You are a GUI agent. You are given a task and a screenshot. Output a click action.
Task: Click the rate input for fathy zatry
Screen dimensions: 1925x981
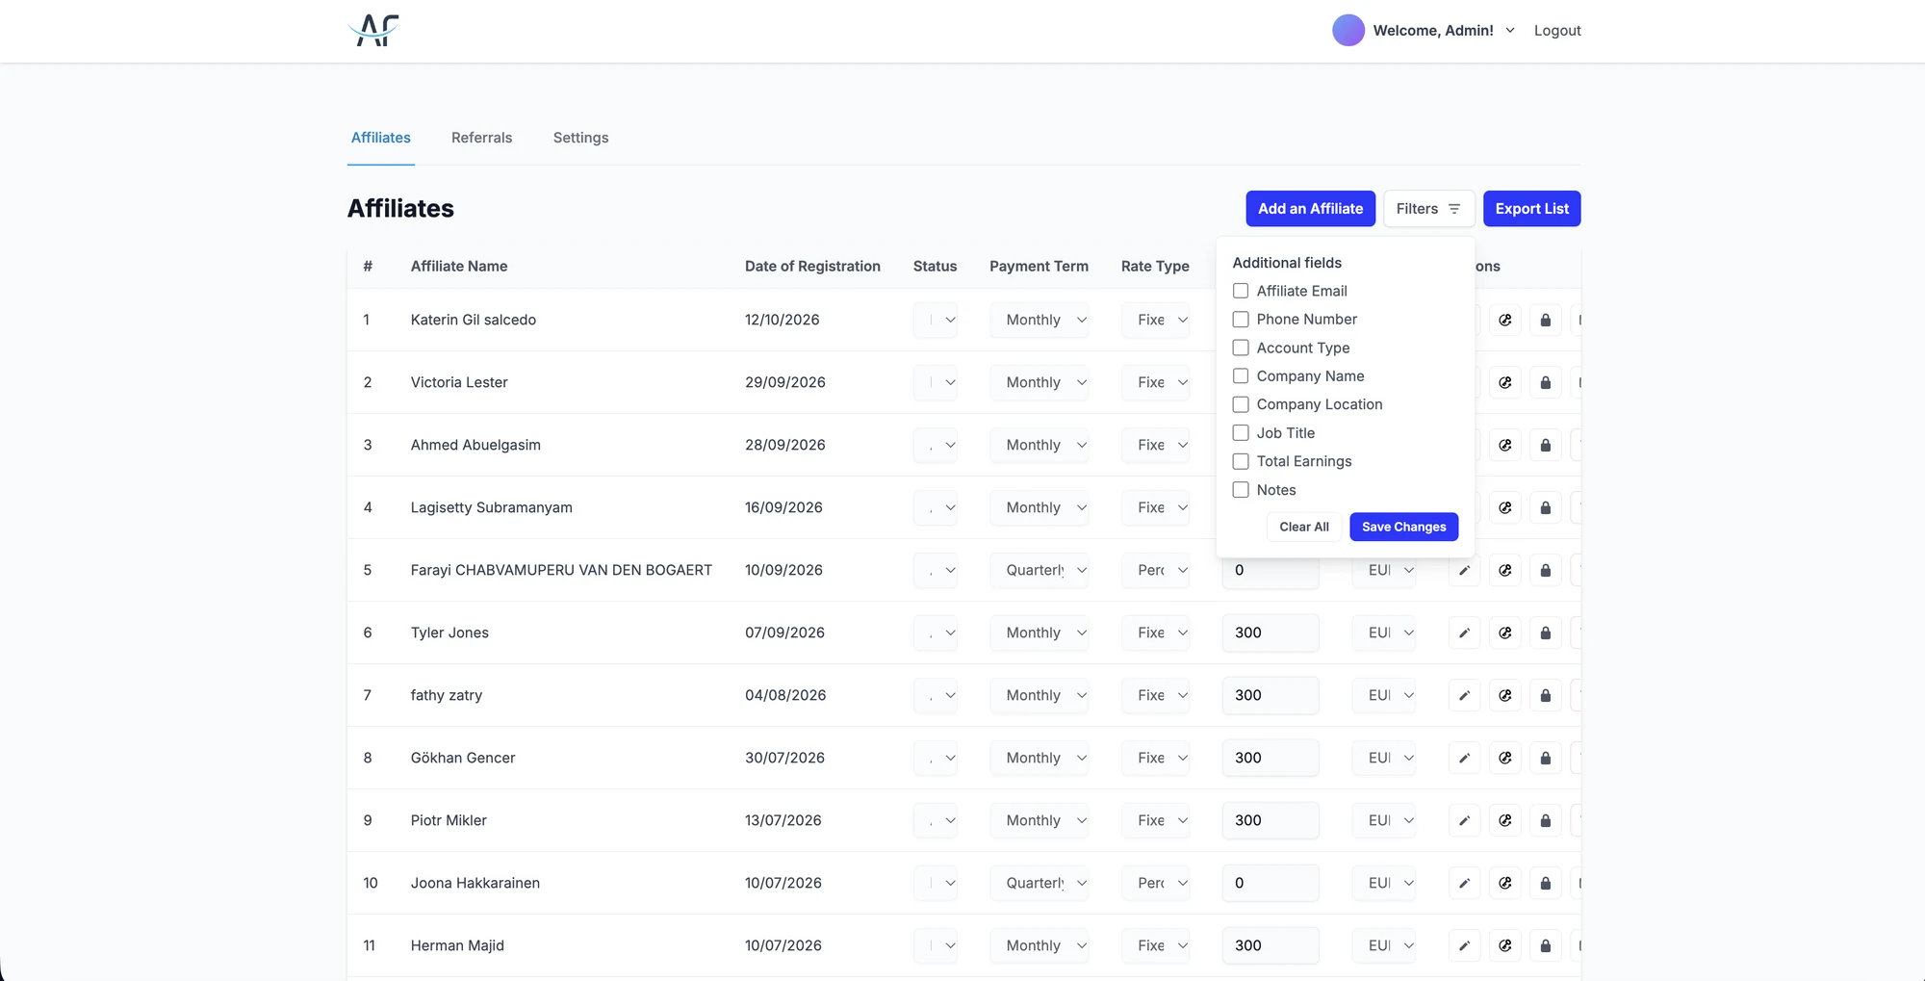[1270, 695]
